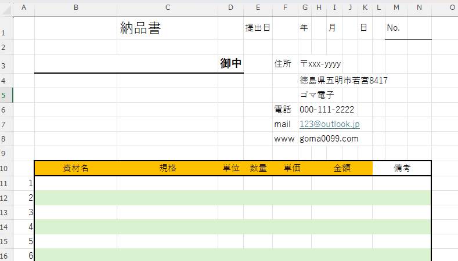Select the 納品書 title cell
458x261 pixels.
click(140, 28)
